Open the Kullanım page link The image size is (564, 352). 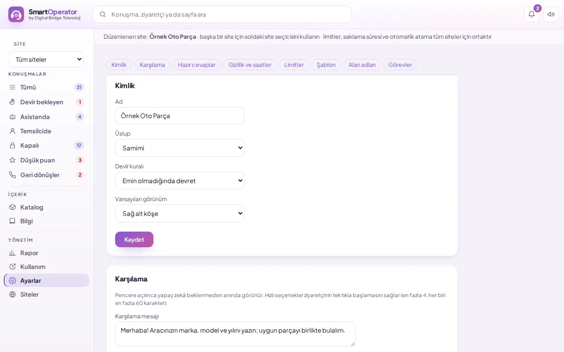(46, 267)
